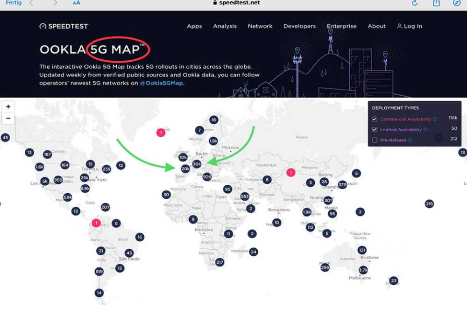Viewport: 467px width, 309px height.
Task: Click the Commercial Availability info icon
Action: (x=435, y=119)
